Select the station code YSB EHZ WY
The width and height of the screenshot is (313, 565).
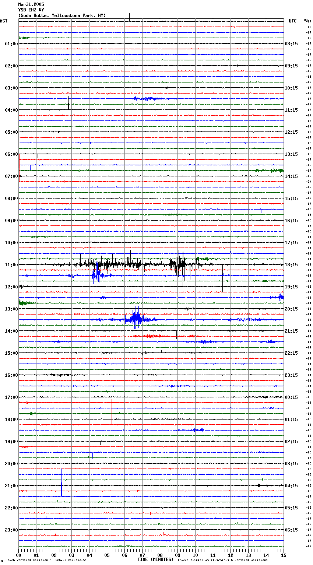click(31, 10)
